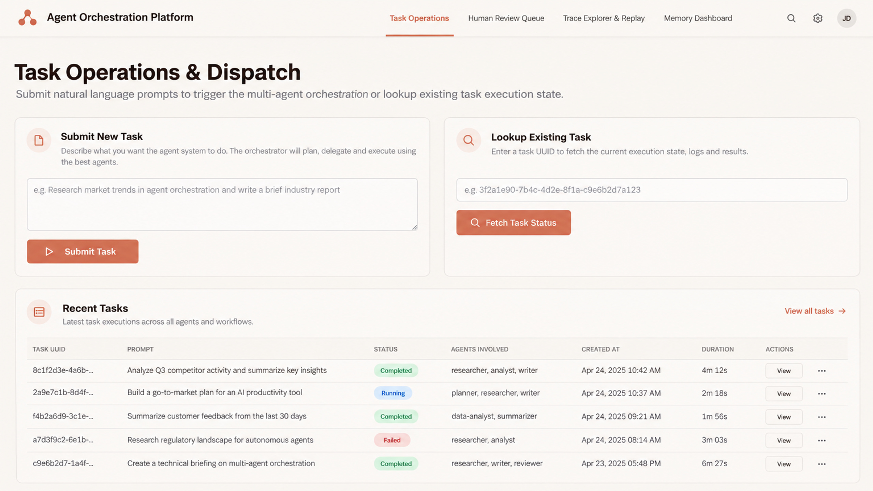Open the search icon in header
Screen dimensions: 873x491
click(x=791, y=18)
